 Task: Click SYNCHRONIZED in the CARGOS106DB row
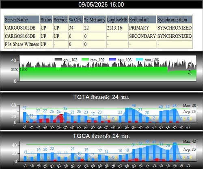175,36
